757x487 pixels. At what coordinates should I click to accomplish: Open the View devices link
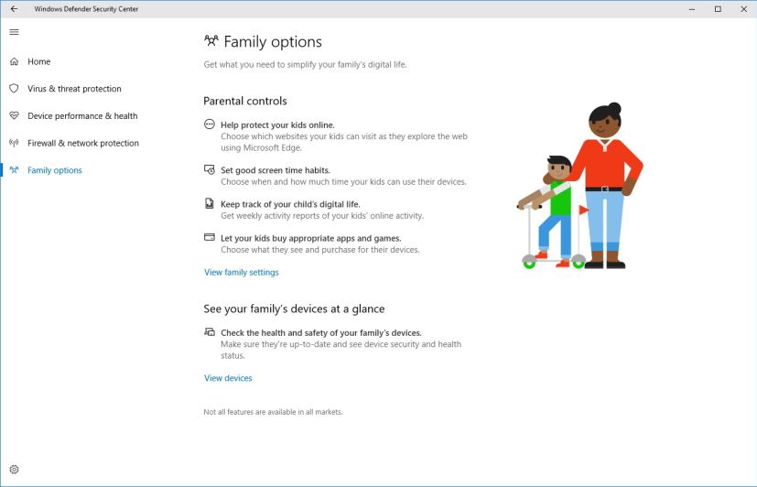click(228, 378)
